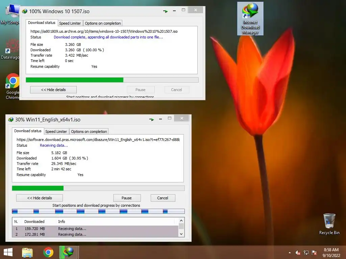346x259 pixels.
Task: Switch to Speed Limiter tab in Windows 10 1507.iso window
Action: [70, 23]
